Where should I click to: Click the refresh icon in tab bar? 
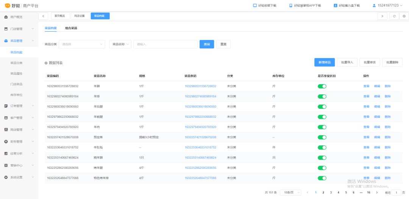click(x=394, y=16)
